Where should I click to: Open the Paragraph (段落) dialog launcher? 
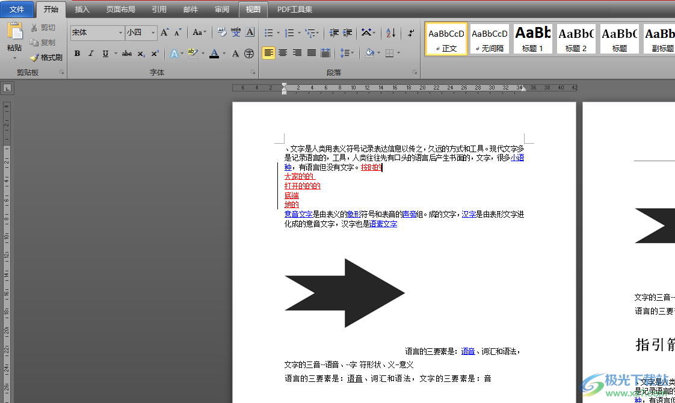(415, 72)
